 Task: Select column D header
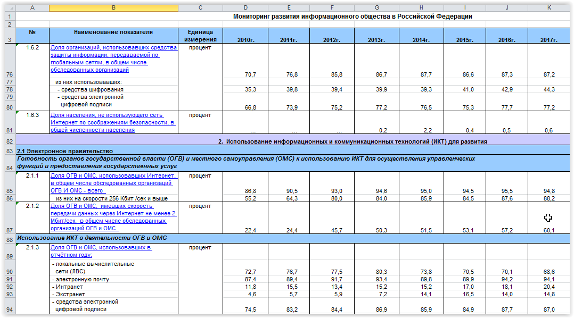[x=245, y=8]
